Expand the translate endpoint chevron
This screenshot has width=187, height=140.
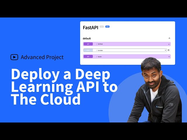(x=165, y=50)
